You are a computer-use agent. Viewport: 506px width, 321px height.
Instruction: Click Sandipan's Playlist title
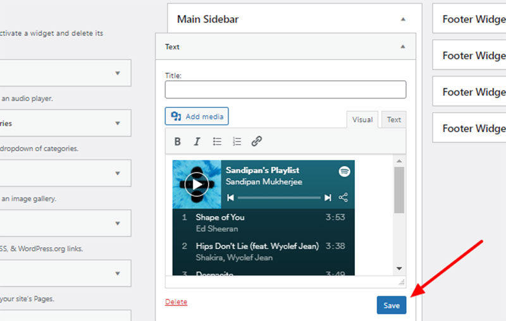tap(262, 170)
